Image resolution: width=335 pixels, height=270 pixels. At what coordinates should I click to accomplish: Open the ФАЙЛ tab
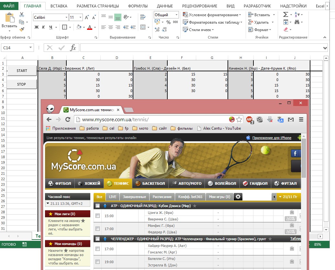pyautogui.click(x=9, y=6)
